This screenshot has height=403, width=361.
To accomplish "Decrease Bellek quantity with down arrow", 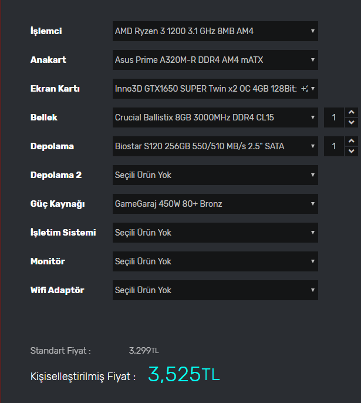I will pos(352,122).
